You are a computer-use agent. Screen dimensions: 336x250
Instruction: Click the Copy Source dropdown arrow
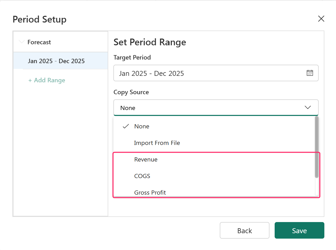point(308,107)
